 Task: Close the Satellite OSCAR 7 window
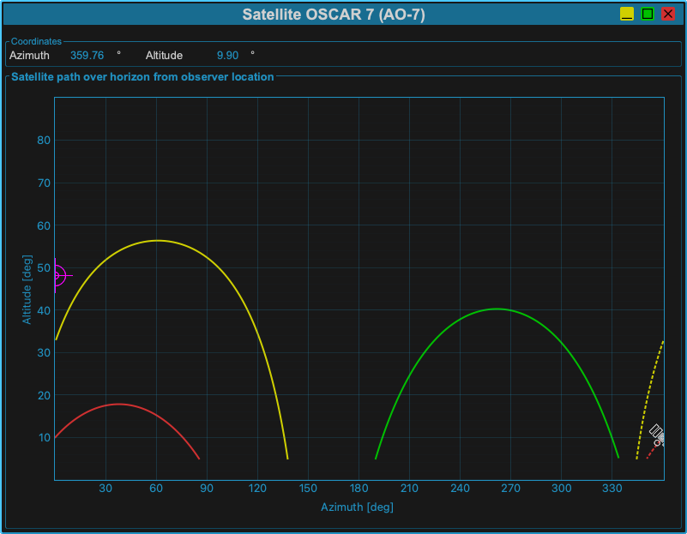[x=668, y=14]
